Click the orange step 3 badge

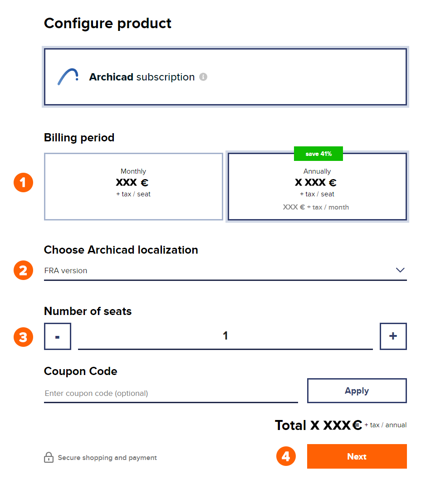click(24, 337)
